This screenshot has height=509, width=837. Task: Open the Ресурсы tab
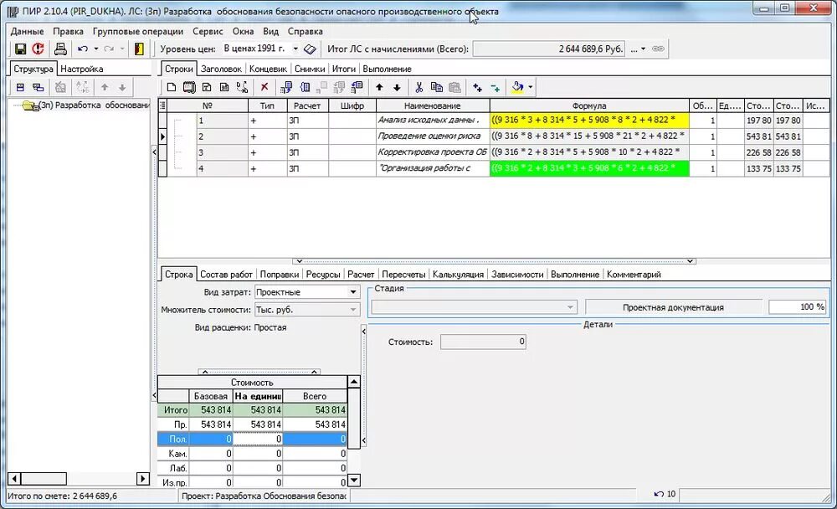click(x=323, y=275)
